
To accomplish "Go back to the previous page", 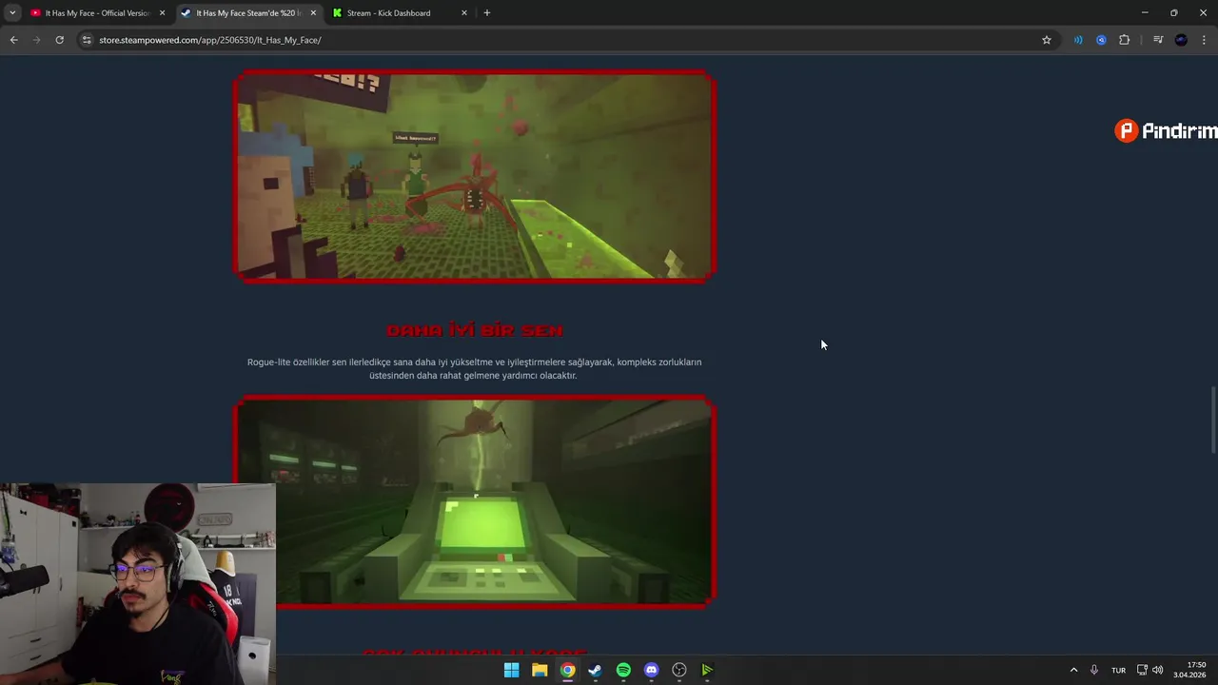I will (13, 40).
